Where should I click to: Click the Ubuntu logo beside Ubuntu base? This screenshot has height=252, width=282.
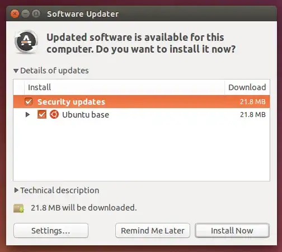pyautogui.click(x=54, y=114)
